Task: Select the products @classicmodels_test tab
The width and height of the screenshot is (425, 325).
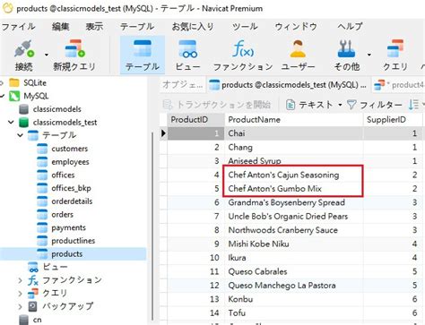Action: coord(288,85)
